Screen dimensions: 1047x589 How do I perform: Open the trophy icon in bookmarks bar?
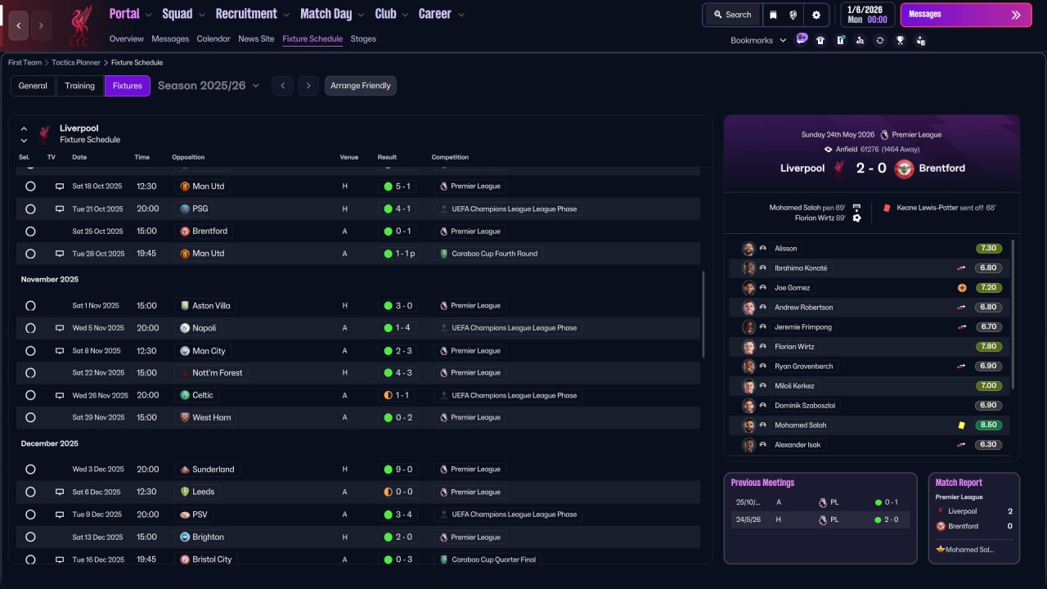[x=900, y=40]
